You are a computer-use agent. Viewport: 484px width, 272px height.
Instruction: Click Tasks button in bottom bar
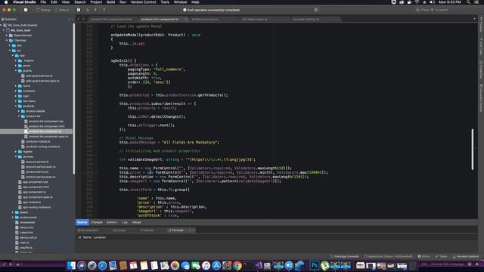click(442, 257)
